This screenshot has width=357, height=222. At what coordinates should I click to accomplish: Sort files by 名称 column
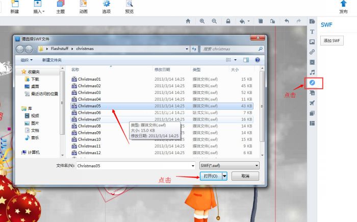pyautogui.click(x=75, y=69)
